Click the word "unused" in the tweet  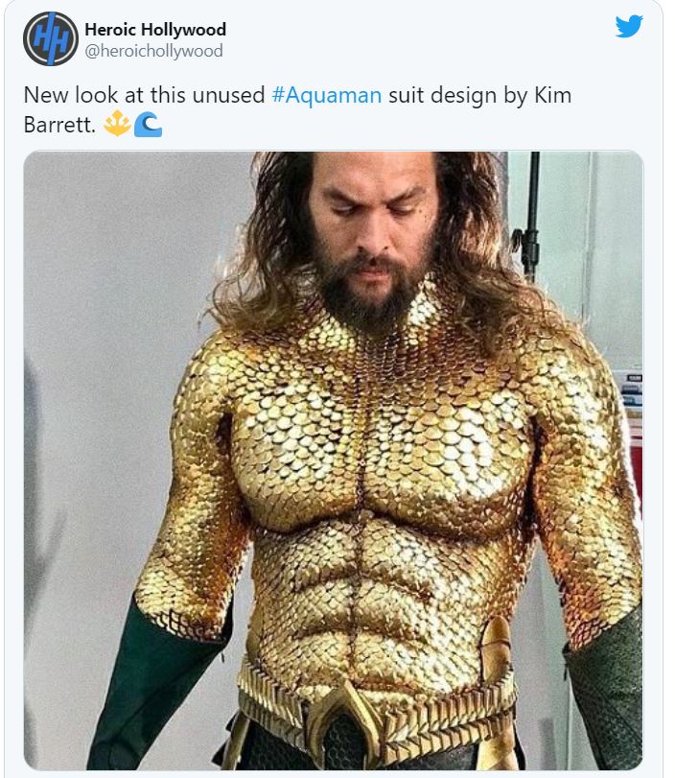[228, 95]
